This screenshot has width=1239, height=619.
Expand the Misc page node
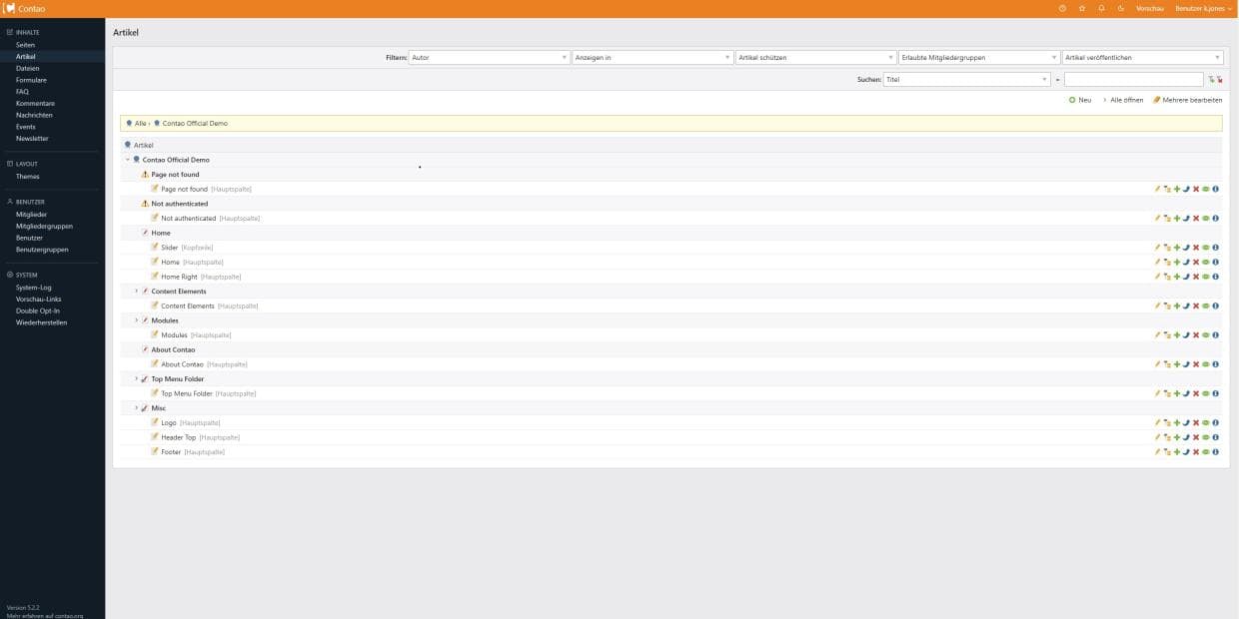pos(136,408)
